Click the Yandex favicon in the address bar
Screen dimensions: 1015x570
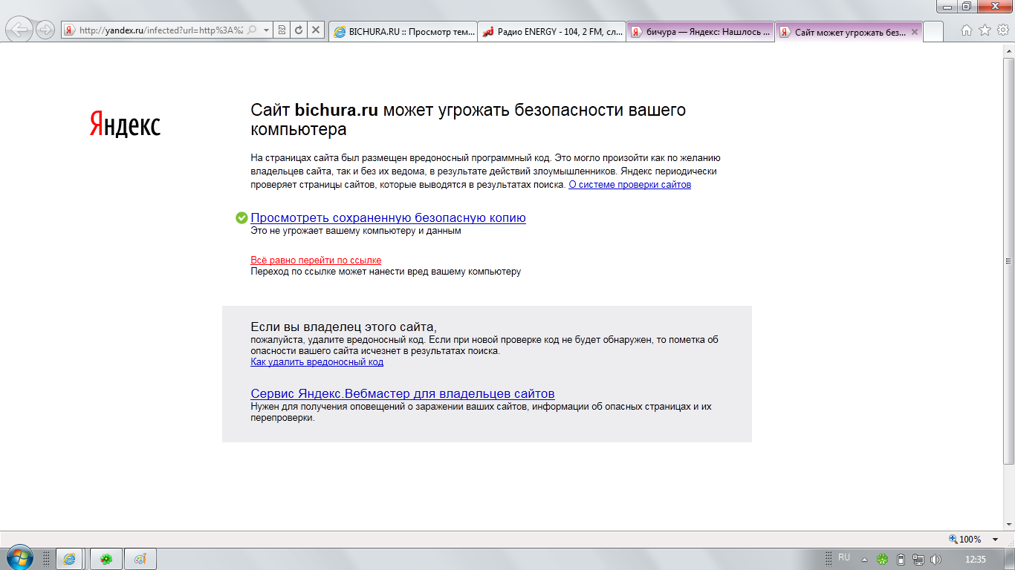coord(69,30)
